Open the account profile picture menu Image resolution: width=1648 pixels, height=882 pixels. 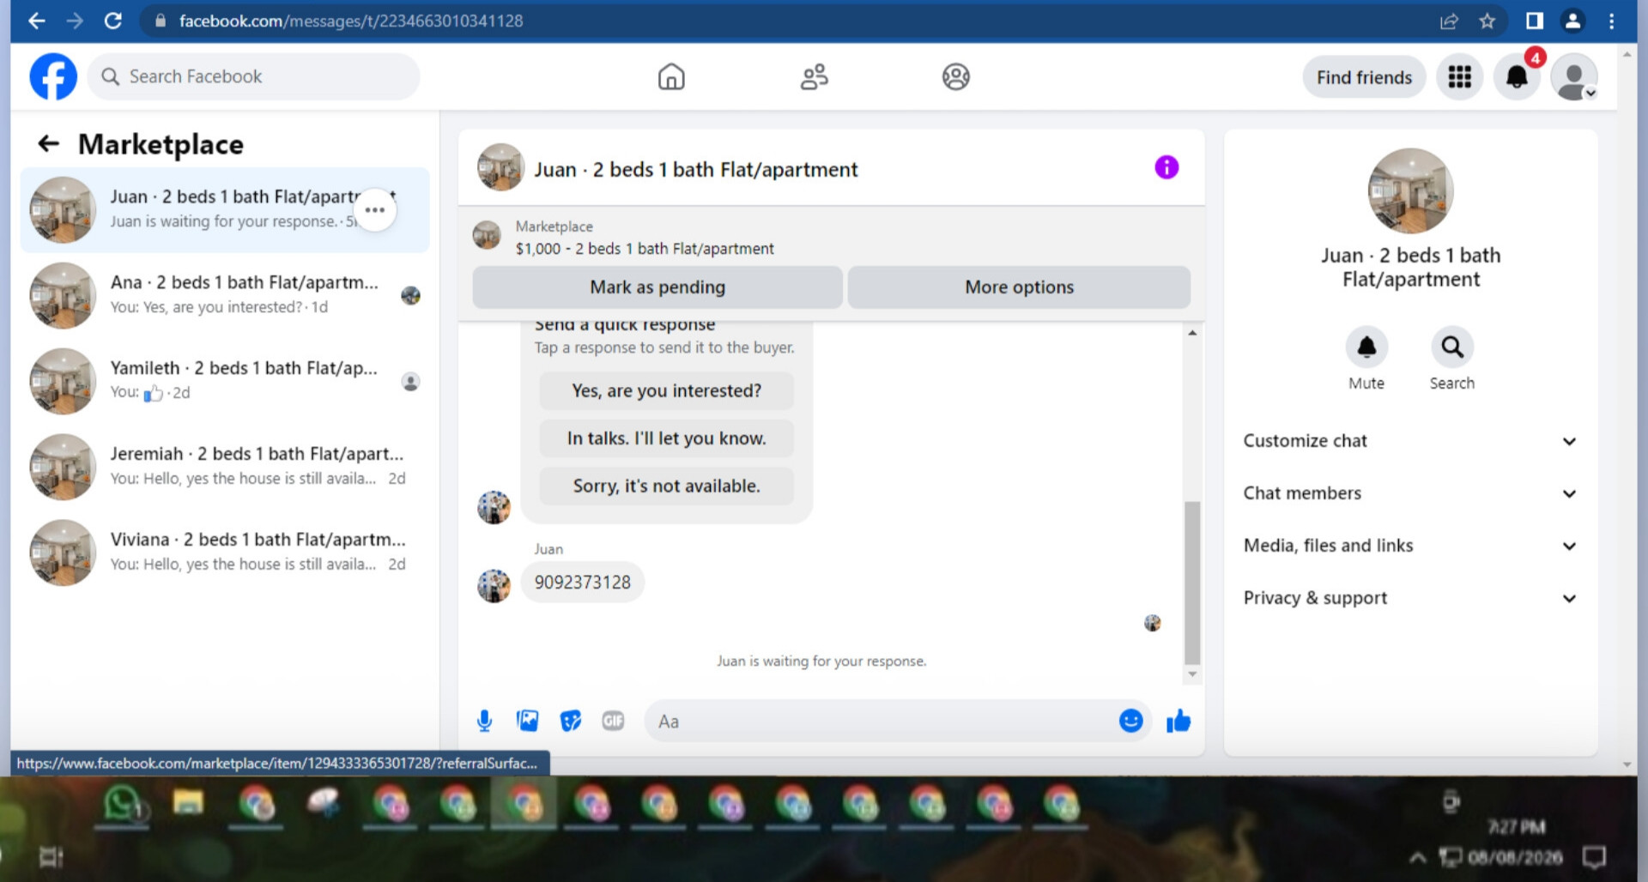1574,77
